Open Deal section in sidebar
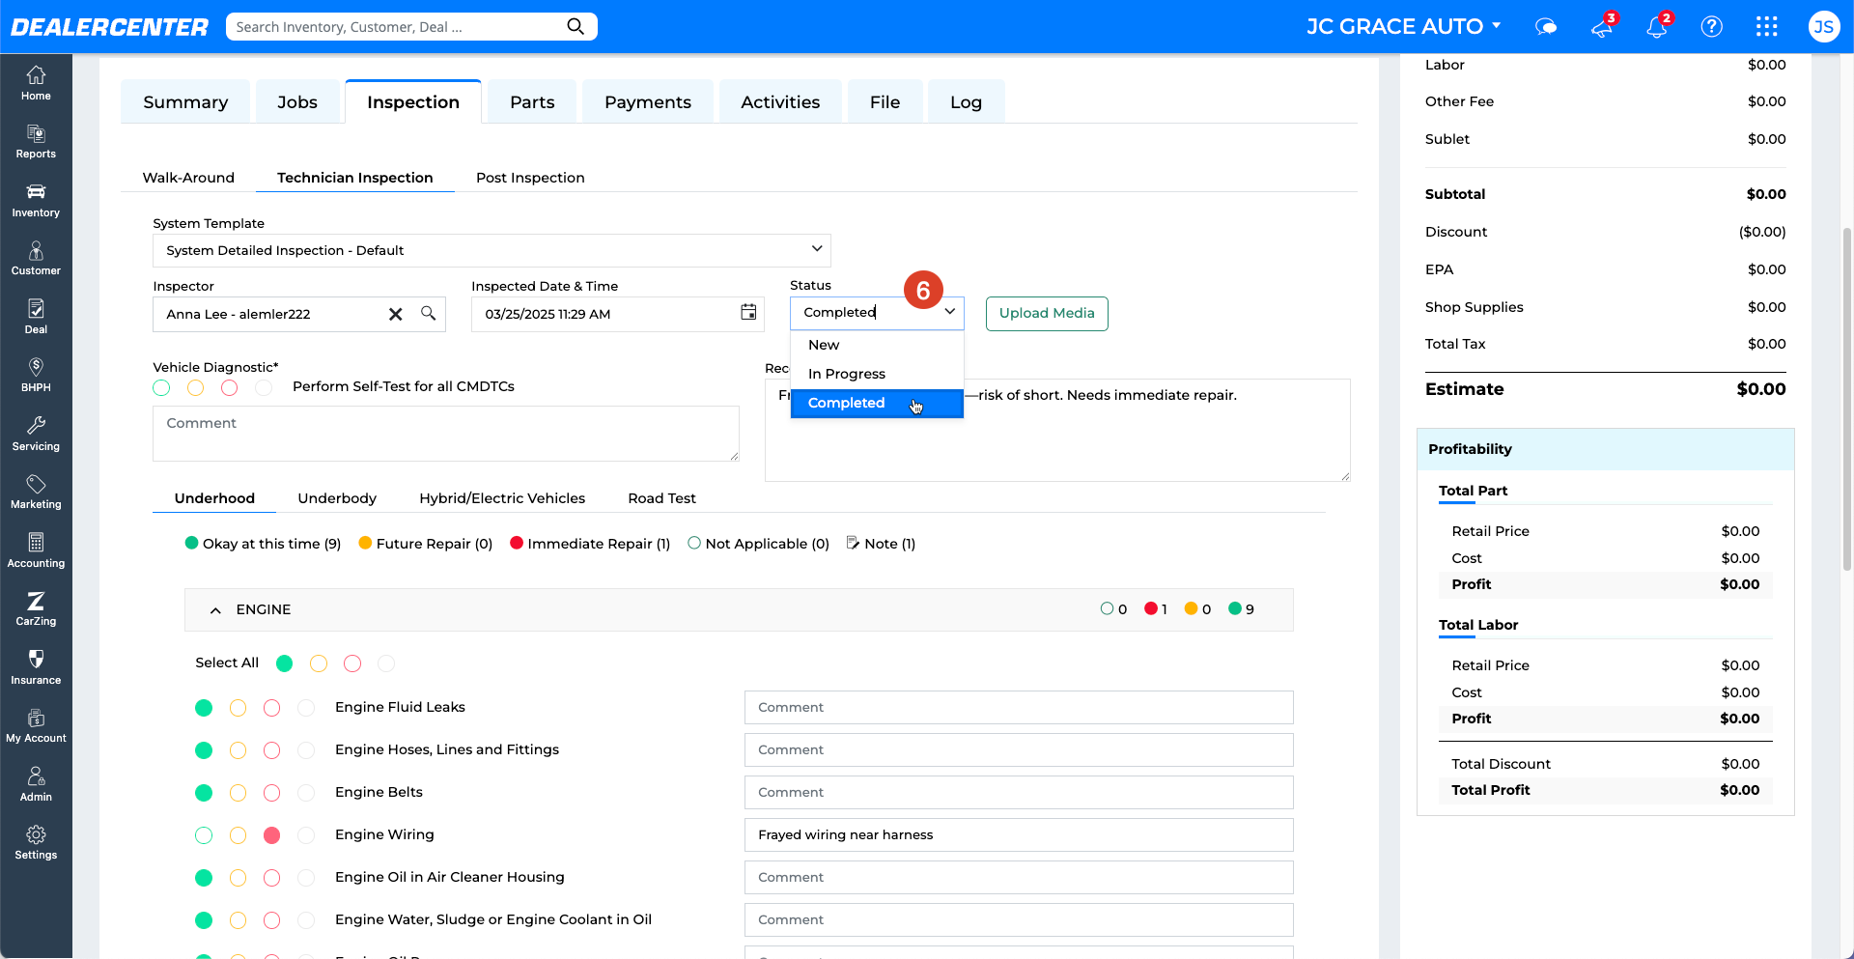The width and height of the screenshot is (1854, 959). coord(36,317)
